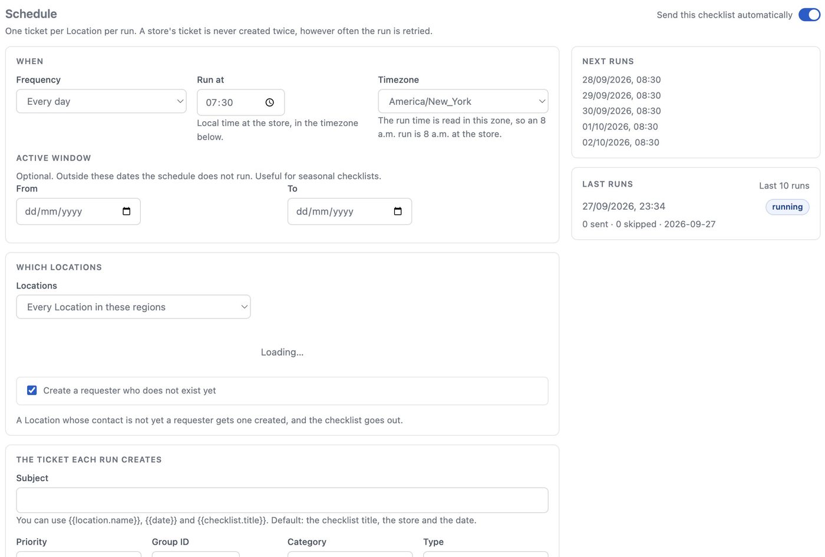Click the To date input field
This screenshot has height=557, width=825.
click(x=349, y=211)
